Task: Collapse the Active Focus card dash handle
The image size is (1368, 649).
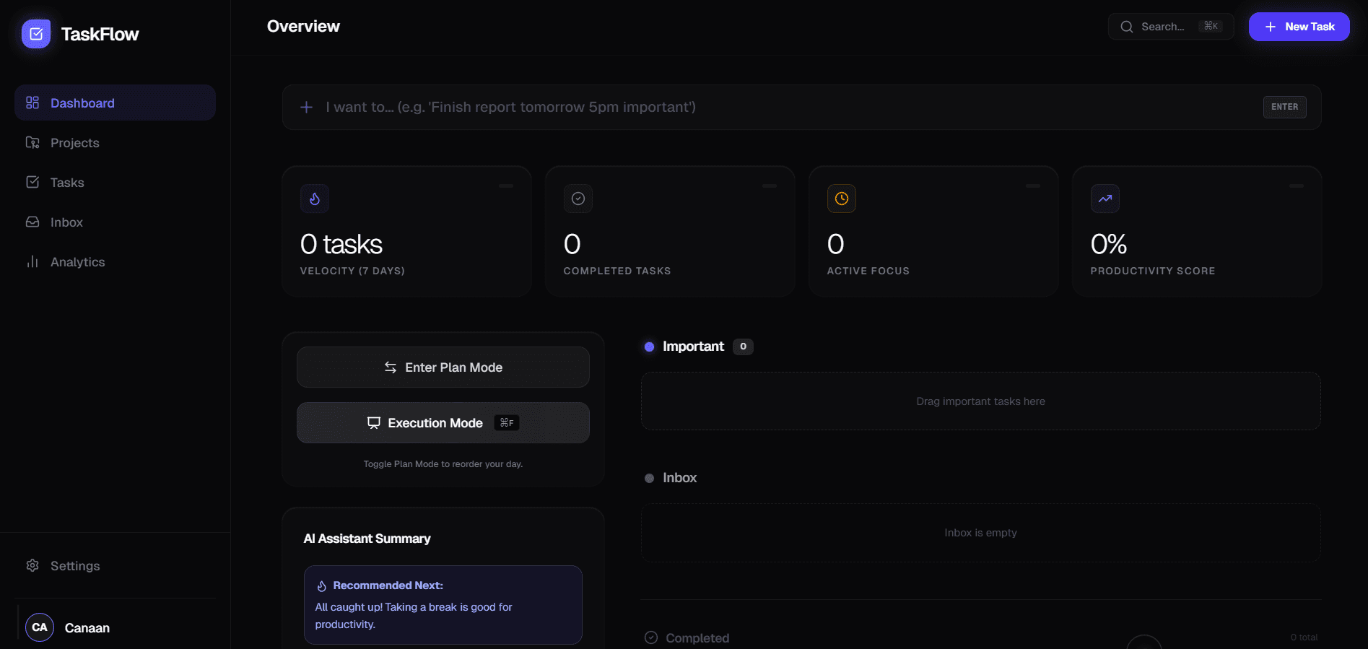Action: tap(1033, 186)
